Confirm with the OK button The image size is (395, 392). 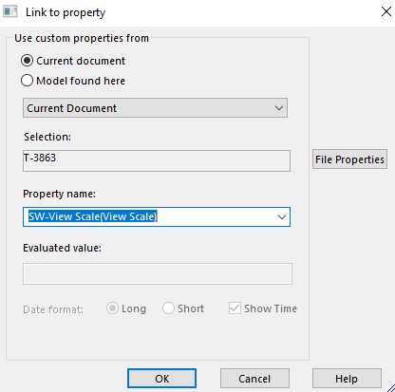[161, 378]
